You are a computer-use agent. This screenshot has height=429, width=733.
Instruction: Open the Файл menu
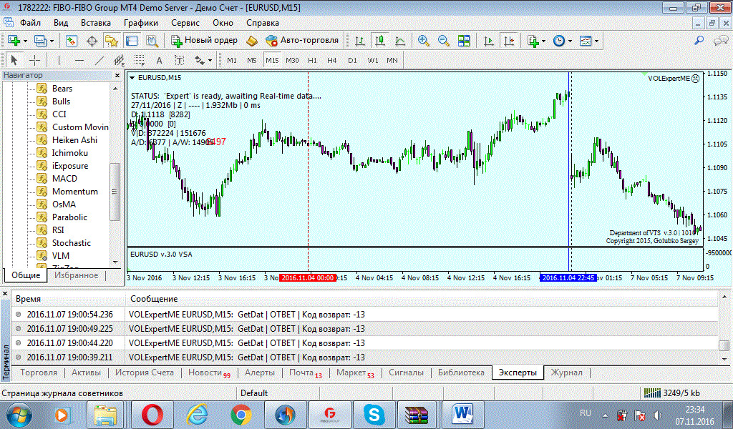tap(30, 23)
